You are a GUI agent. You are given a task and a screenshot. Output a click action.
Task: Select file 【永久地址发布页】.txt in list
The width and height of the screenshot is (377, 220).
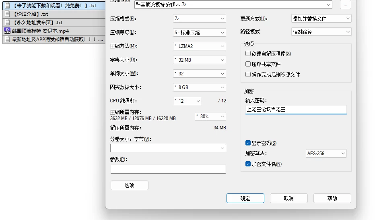(x=54, y=23)
